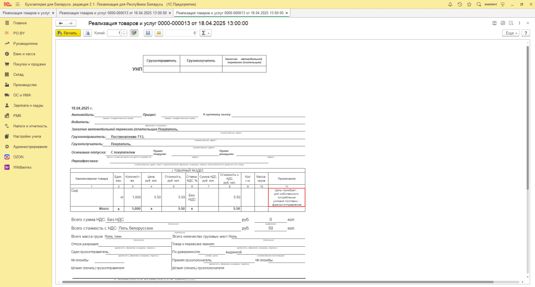The height and width of the screenshot is (287, 535).
Task: Close the active 0000-000013 print tab
Action: tap(287, 13)
